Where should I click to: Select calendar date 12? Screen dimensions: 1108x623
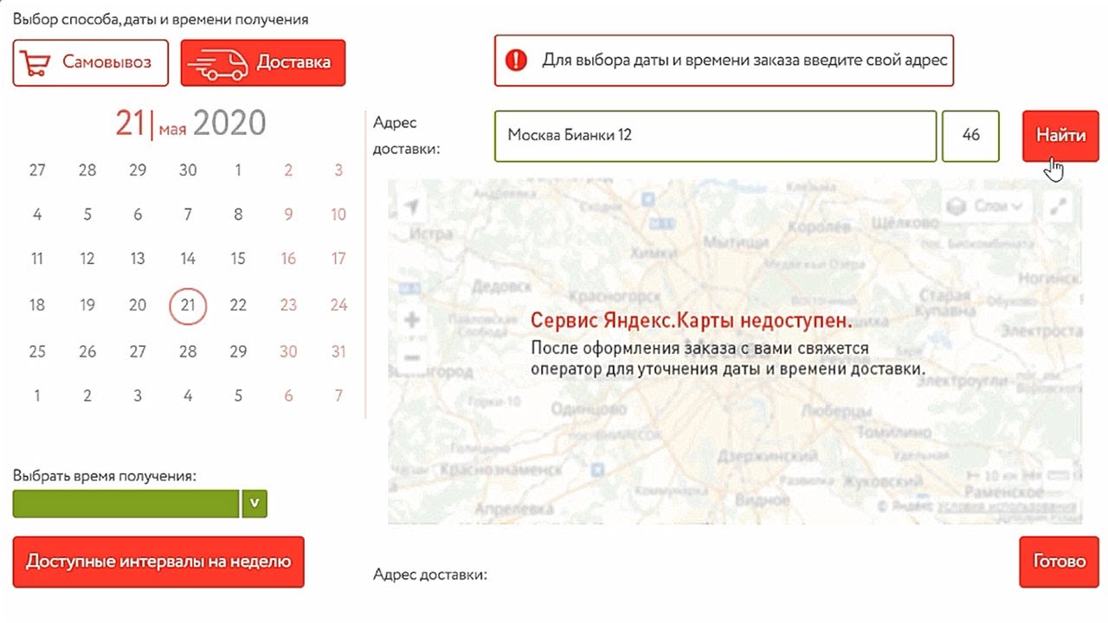[87, 259]
